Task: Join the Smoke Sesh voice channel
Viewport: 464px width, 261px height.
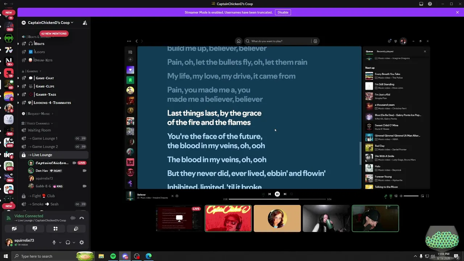Action: pyautogui.click(x=54, y=204)
